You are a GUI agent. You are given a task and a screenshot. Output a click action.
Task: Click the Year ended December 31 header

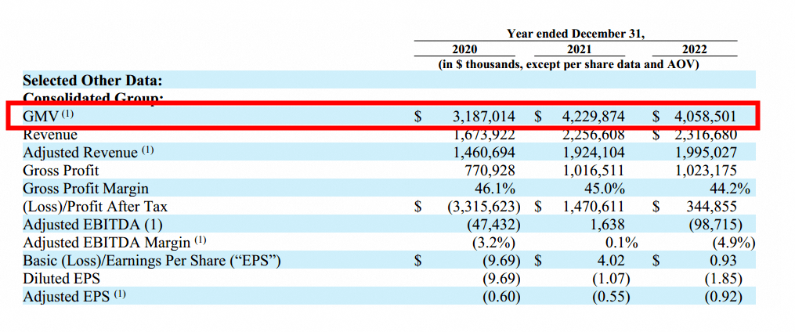tap(576, 34)
